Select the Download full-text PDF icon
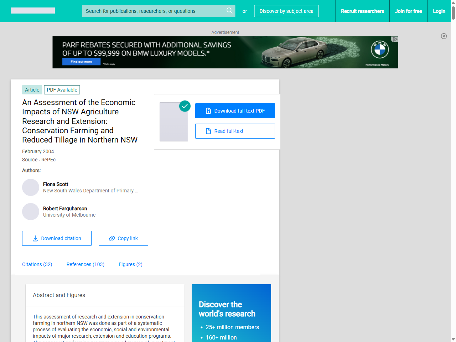This screenshot has height=342, width=456. point(208,111)
